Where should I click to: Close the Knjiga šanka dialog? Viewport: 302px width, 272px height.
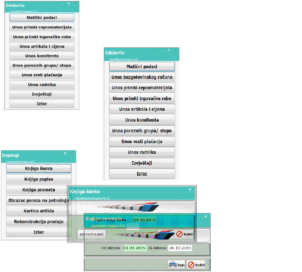(x=190, y=190)
